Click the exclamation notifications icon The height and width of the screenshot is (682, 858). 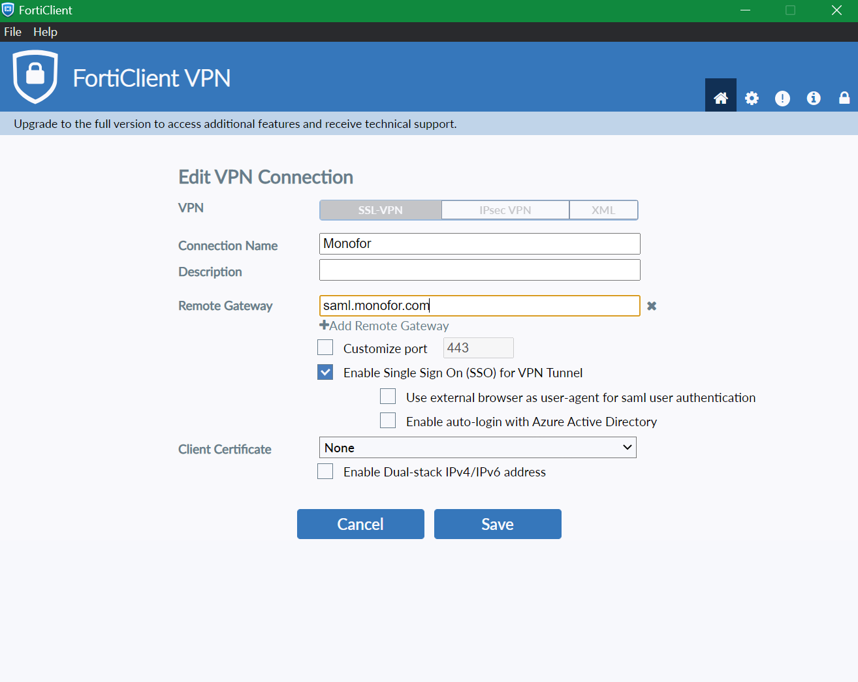click(782, 98)
